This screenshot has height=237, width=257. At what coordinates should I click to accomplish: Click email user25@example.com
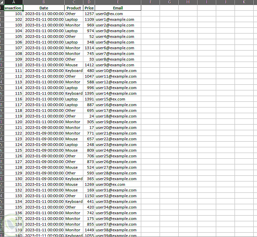point(118,156)
